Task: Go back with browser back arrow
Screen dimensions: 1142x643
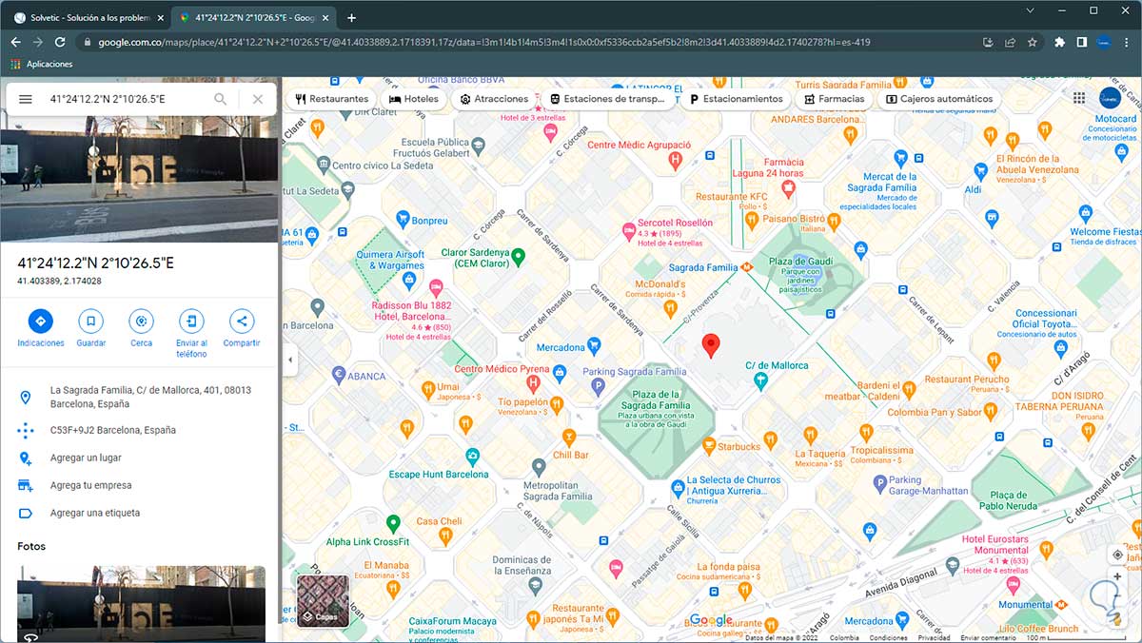Action: [15, 42]
